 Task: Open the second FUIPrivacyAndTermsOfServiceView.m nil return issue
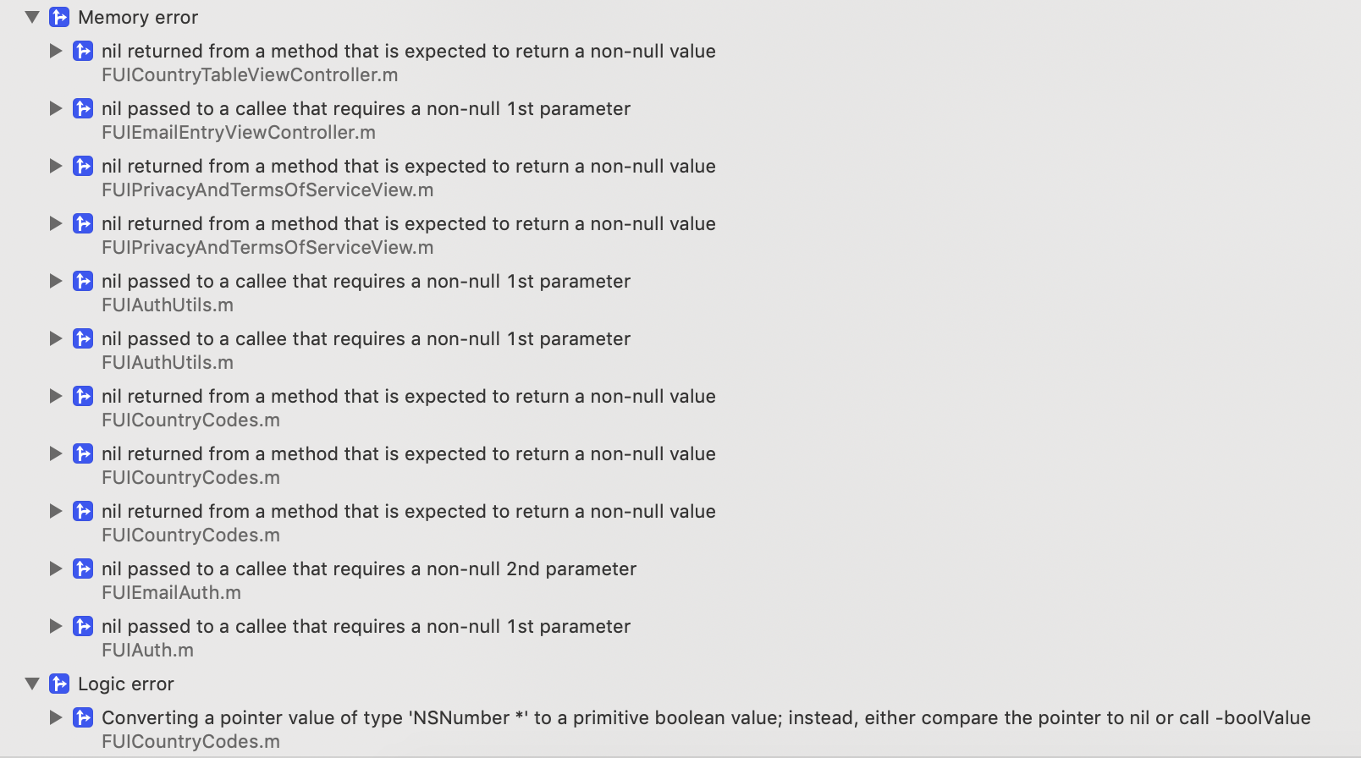point(409,223)
